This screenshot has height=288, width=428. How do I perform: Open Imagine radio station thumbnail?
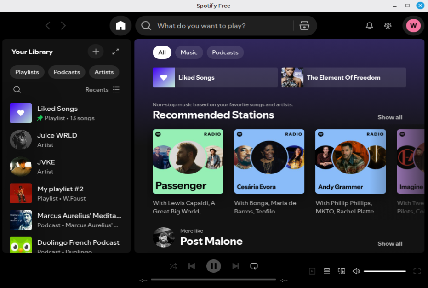(x=411, y=161)
